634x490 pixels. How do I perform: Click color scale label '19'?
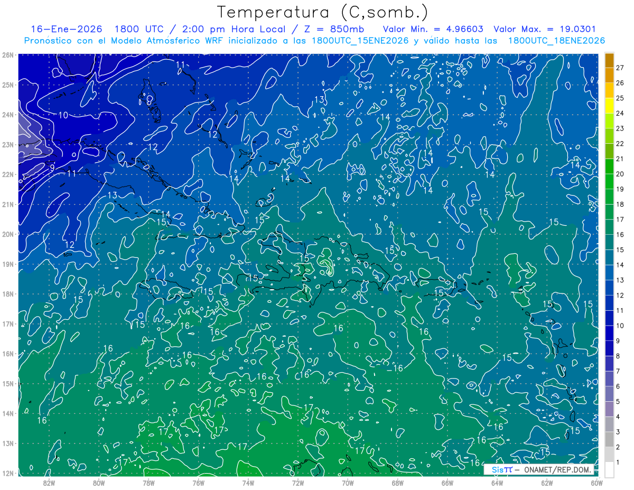coord(620,189)
